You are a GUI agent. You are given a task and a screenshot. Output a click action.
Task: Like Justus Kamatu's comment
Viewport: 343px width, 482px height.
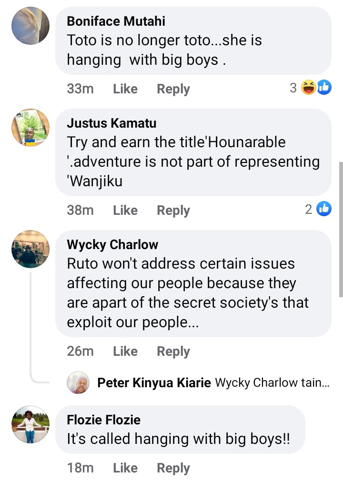click(125, 210)
